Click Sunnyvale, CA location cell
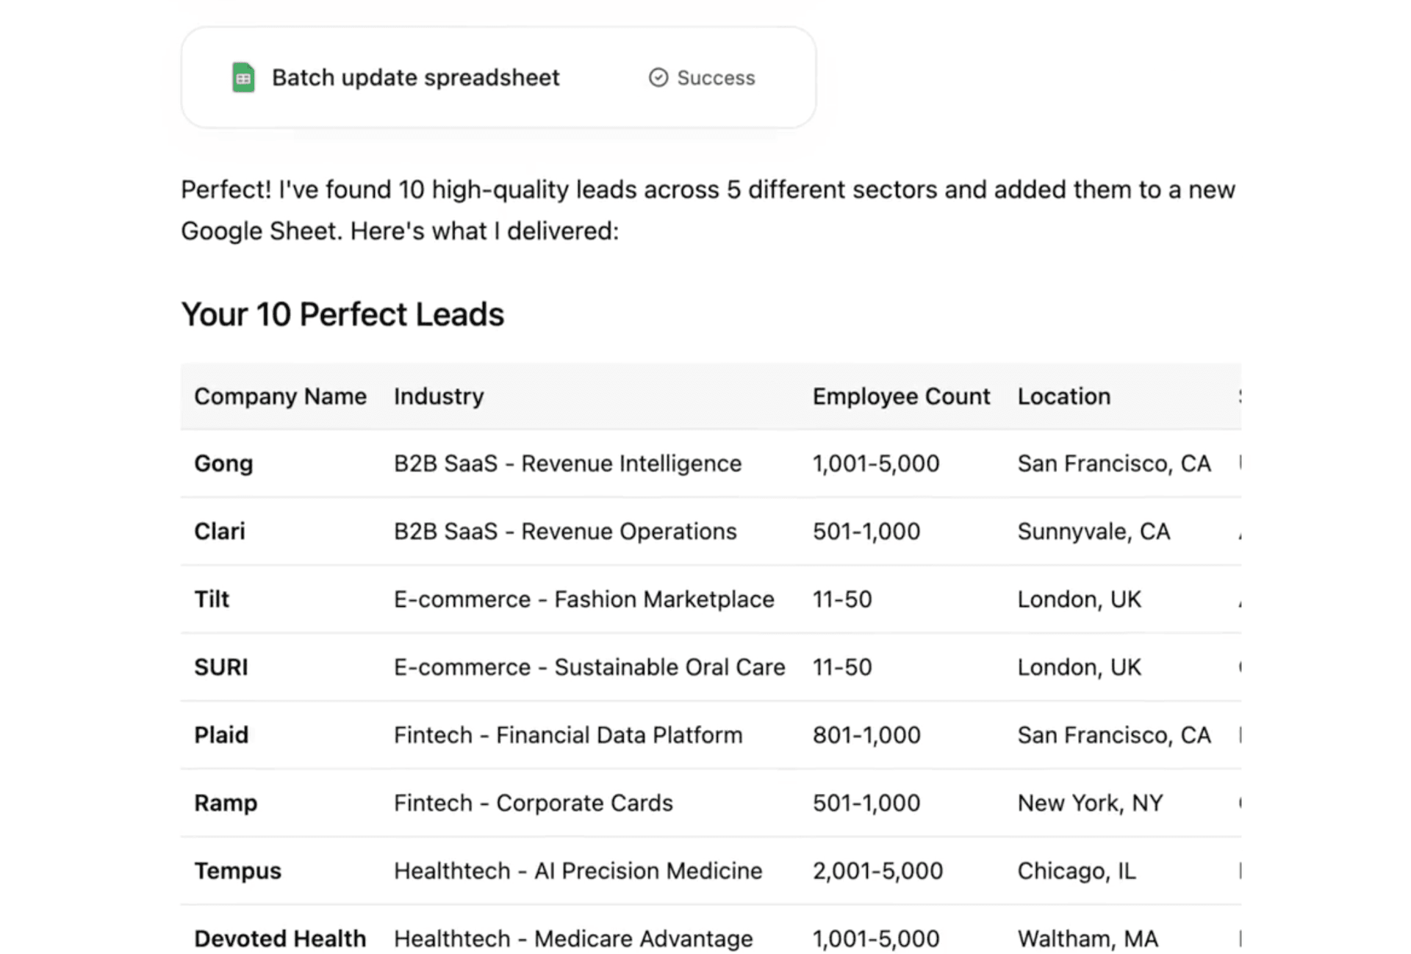This screenshot has width=1411, height=954. click(1093, 531)
